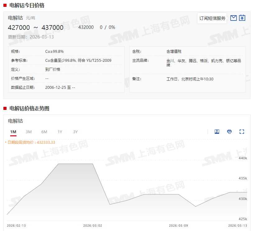The height and width of the screenshot is (231, 253).
Task: Click the red square beside 电解钴今日价格
Action: coord(5,5)
